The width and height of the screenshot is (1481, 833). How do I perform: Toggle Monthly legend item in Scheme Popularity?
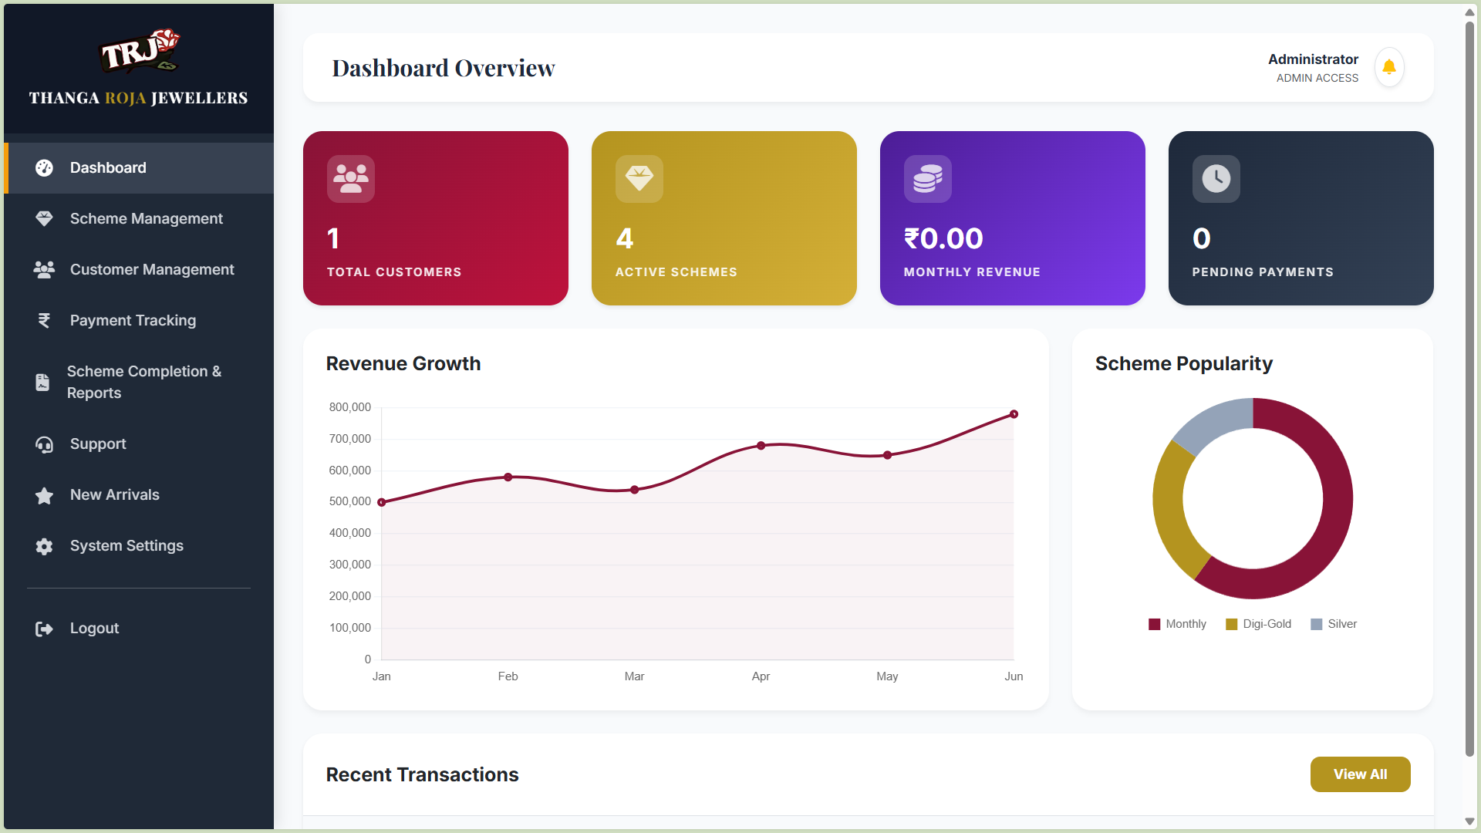point(1177,624)
